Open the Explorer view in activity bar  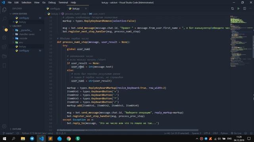pyautogui.click(x=4, y=10)
